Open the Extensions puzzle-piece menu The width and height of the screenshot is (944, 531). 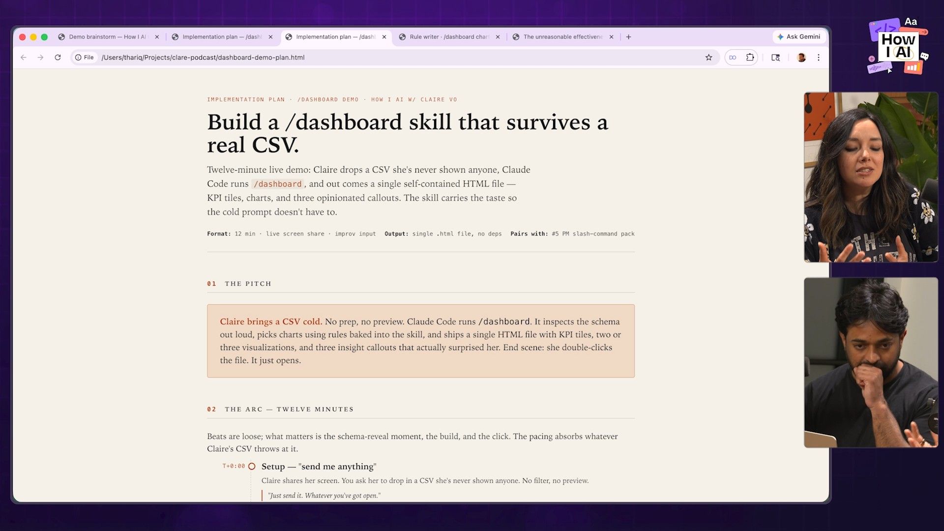(x=750, y=58)
